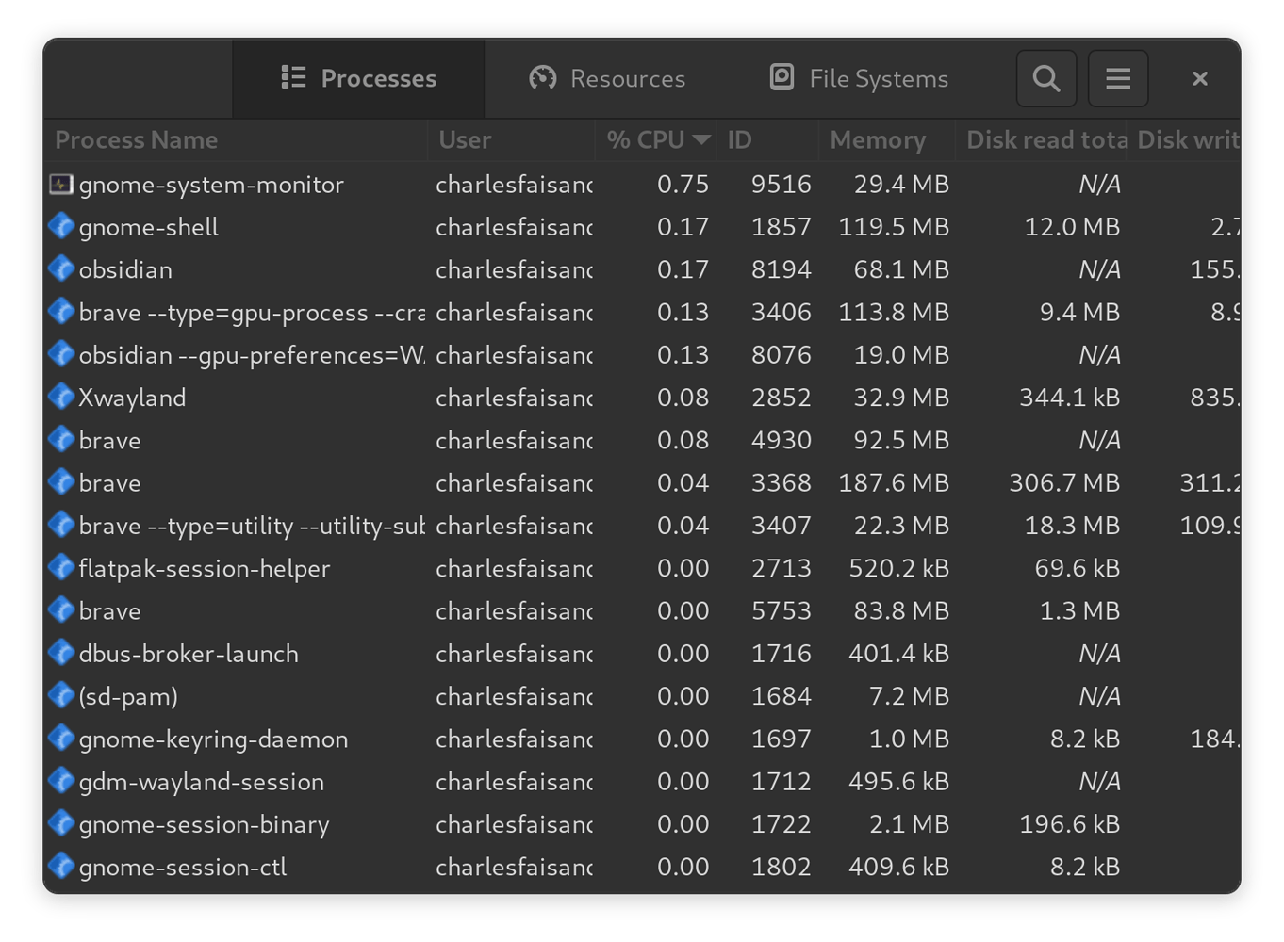Click the gnome-session-ctl icon
This screenshot has width=1284, height=942.
point(61,866)
